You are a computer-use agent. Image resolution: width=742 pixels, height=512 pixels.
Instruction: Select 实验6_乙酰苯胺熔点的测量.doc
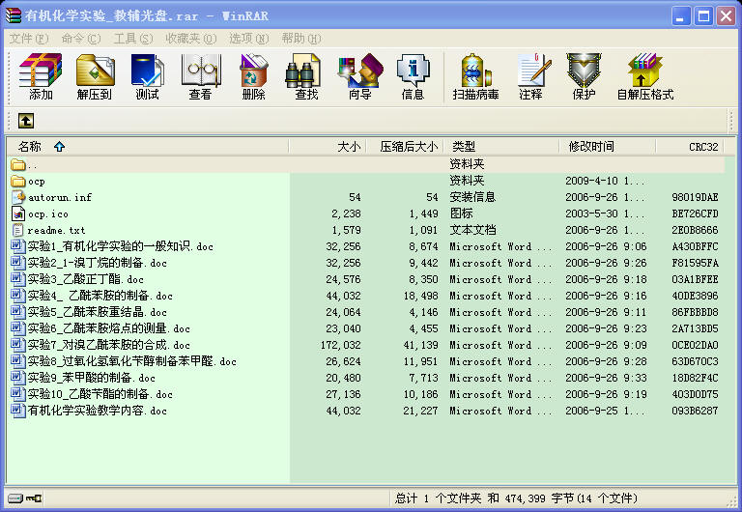tap(109, 328)
